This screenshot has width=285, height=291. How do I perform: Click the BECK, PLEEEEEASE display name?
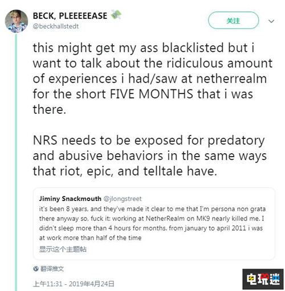click(x=70, y=16)
